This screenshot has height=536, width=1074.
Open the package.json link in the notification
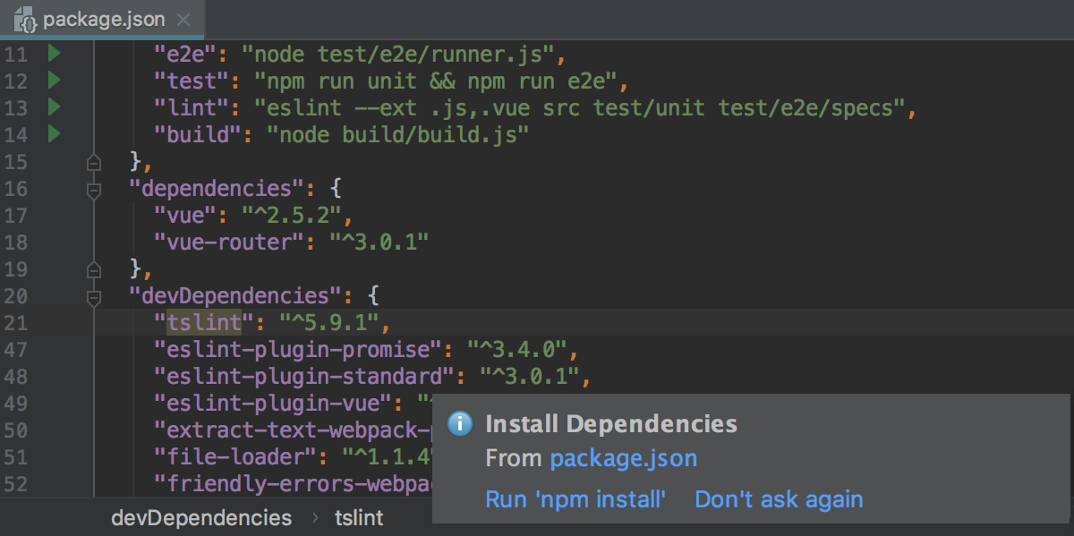point(623,458)
